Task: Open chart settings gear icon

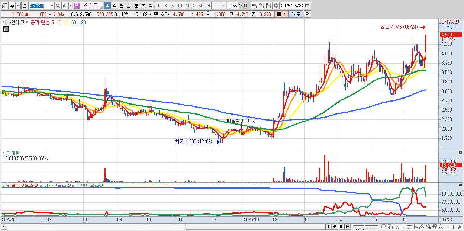Action: tap(275, 6)
